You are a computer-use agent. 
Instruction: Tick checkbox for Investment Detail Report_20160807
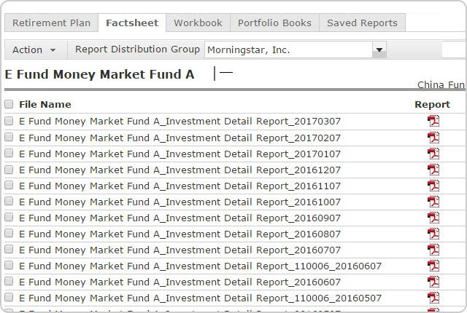pyautogui.click(x=9, y=234)
